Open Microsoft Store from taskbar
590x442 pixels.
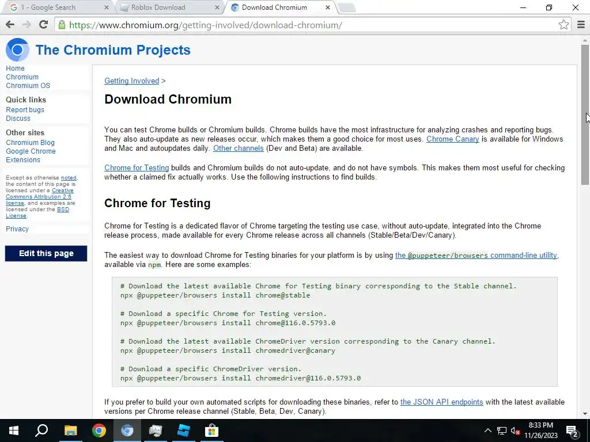coord(212,430)
